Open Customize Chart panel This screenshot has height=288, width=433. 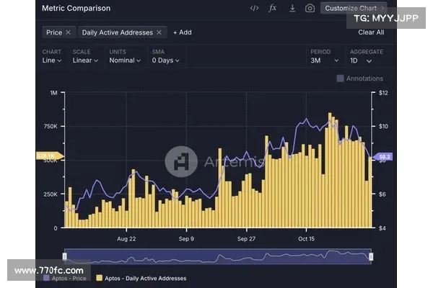point(354,8)
